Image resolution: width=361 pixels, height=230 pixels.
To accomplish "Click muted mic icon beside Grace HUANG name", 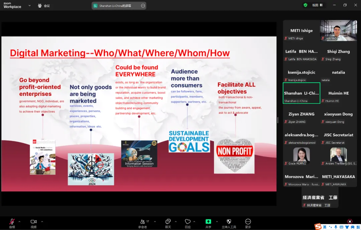I will (x=286, y=163).
